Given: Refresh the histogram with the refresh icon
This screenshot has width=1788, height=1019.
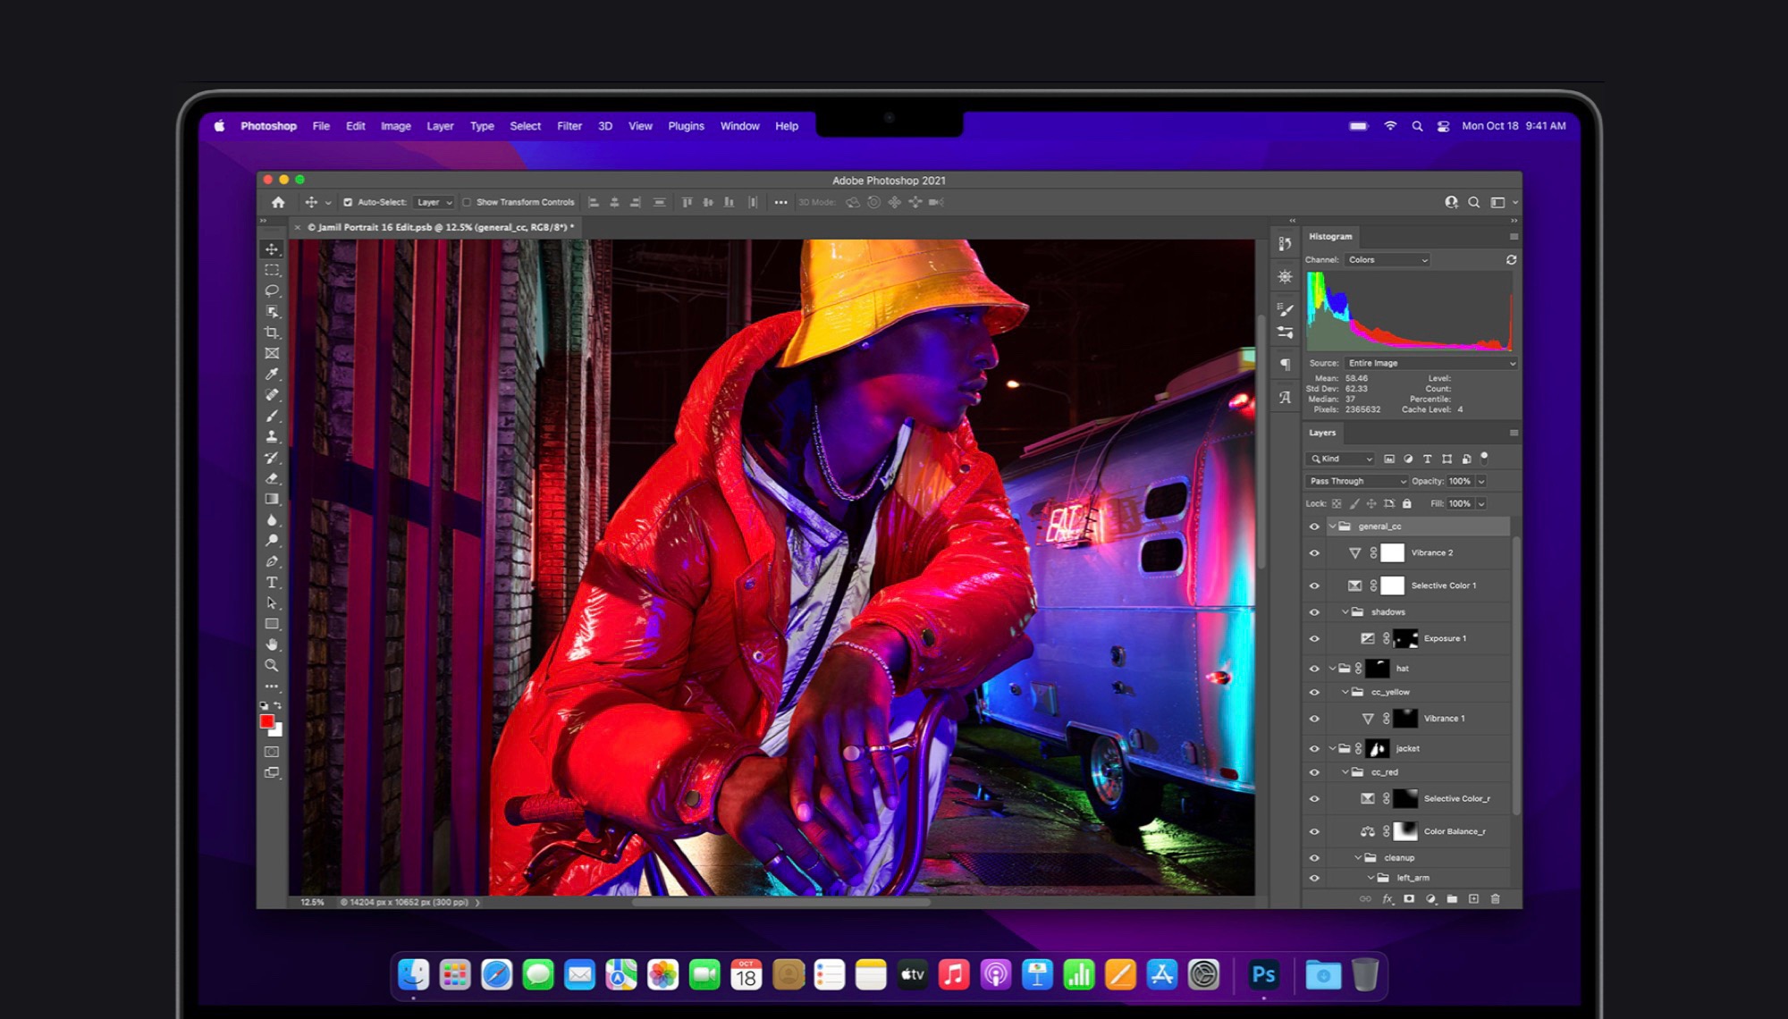Looking at the screenshot, I should point(1511,260).
